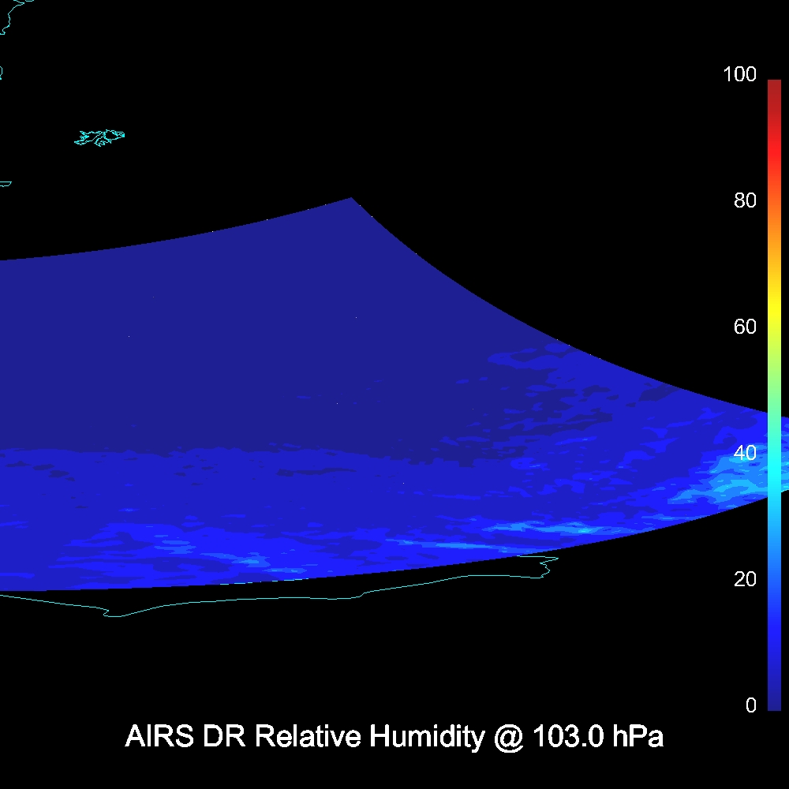Pick the dark red top of the colorbar
The height and width of the screenshot is (789, 789).
(x=773, y=87)
